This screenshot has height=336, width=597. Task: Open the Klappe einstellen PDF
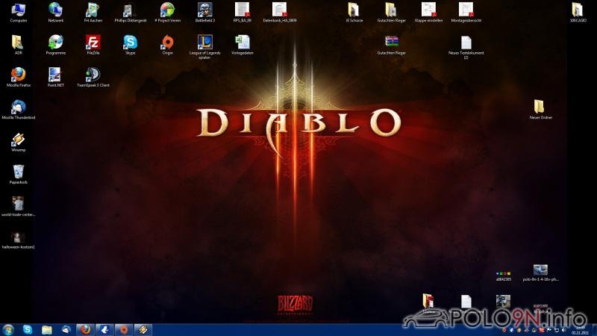pyautogui.click(x=428, y=12)
